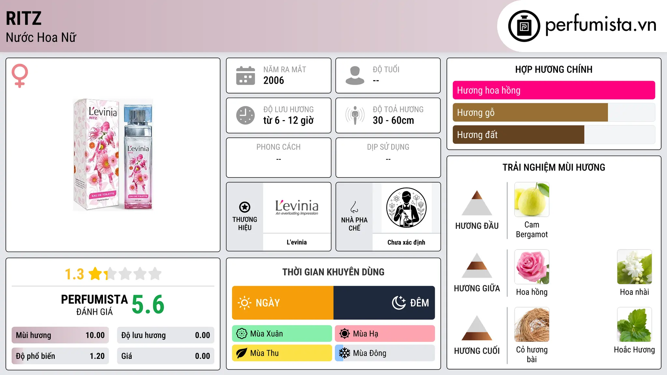Select the Mùa Thu season bar
The width and height of the screenshot is (667, 375).
pyautogui.click(x=282, y=353)
